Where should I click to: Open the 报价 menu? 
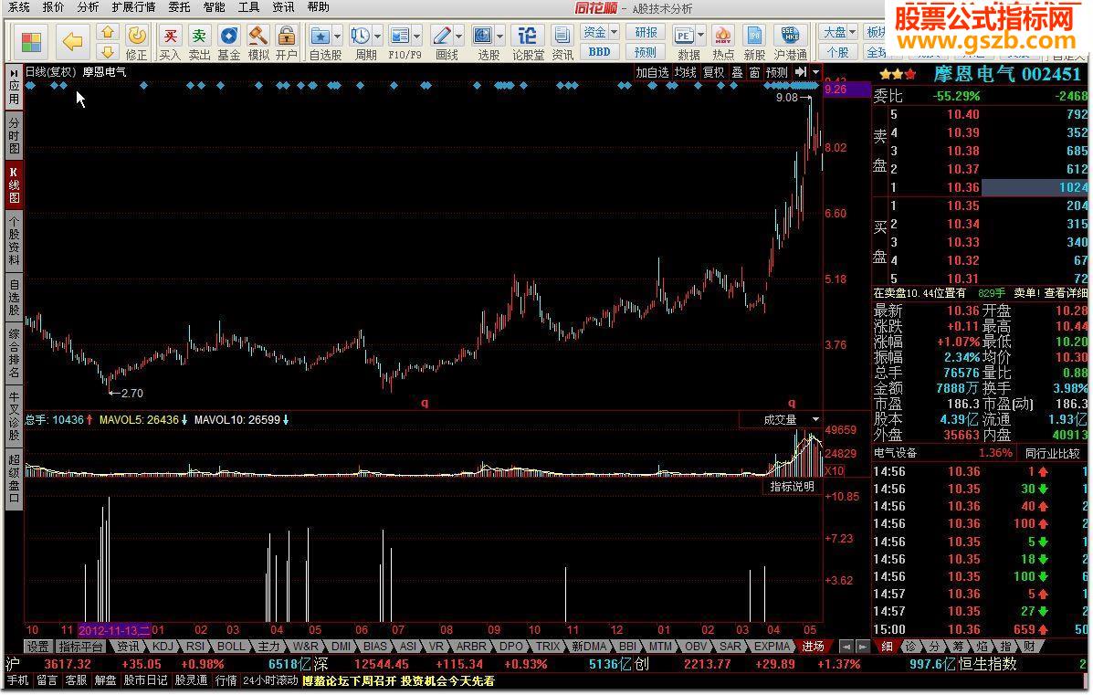pyautogui.click(x=53, y=7)
